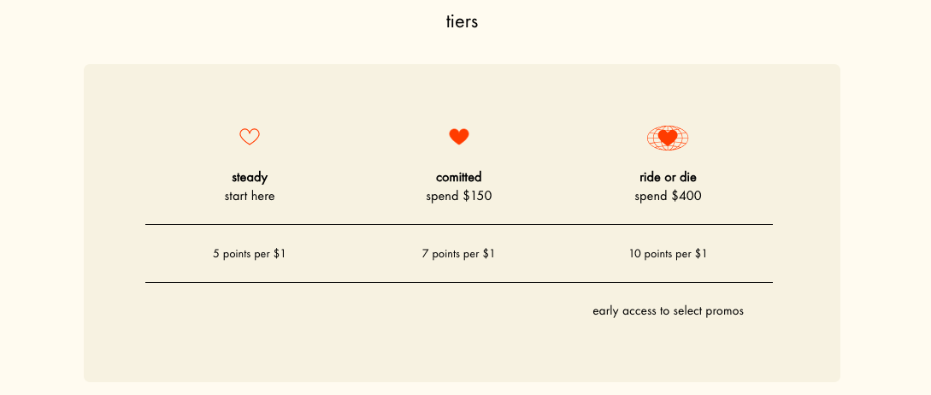Click the globe heart icon above ride or die
The height and width of the screenshot is (395, 931).
[x=668, y=138]
